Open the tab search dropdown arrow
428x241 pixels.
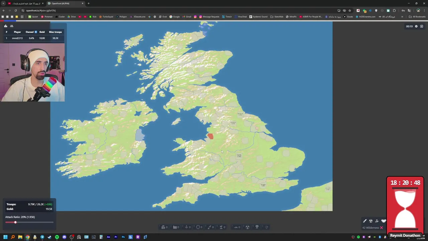point(3,3)
